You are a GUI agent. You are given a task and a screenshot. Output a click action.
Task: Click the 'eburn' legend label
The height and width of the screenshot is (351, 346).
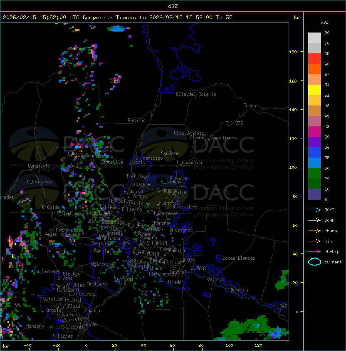click(x=331, y=231)
